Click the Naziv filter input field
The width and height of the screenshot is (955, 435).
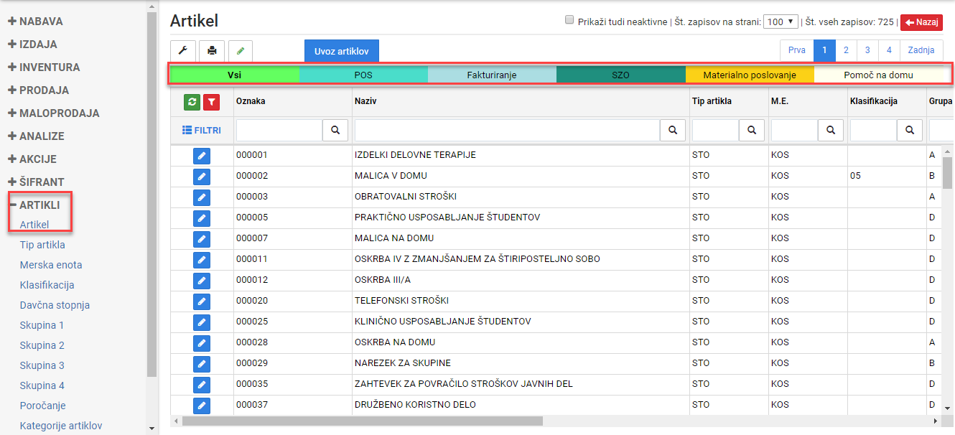coord(507,130)
